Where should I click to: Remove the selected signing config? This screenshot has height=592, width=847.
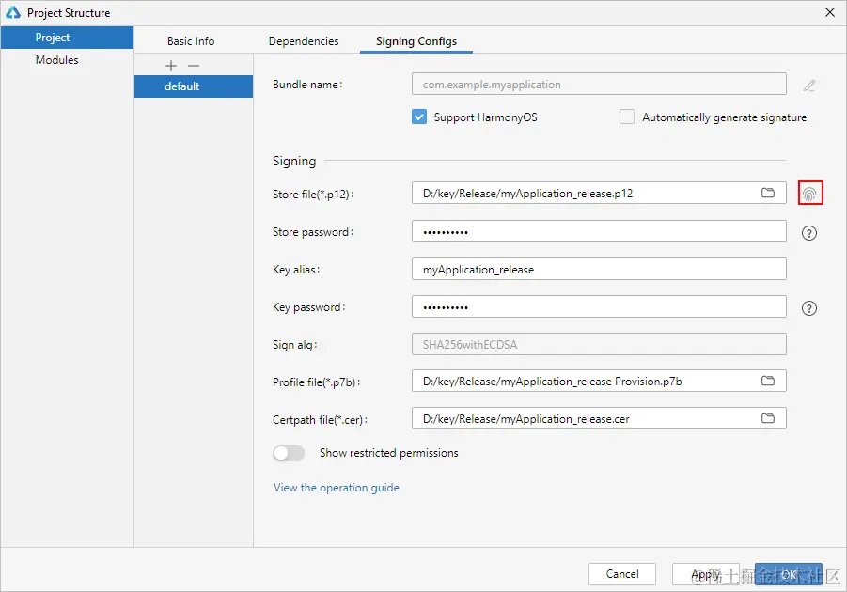point(194,66)
